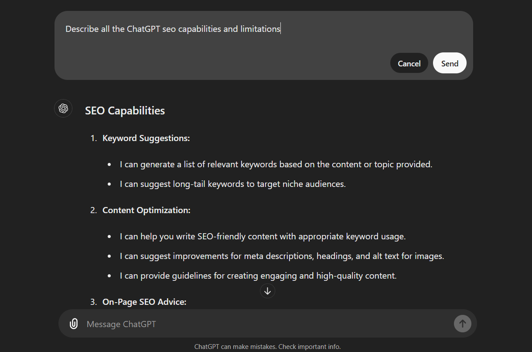This screenshot has height=352, width=532.
Task: Click the 'meta descriptions, headings, and alt text' bullet
Action: pos(282,256)
